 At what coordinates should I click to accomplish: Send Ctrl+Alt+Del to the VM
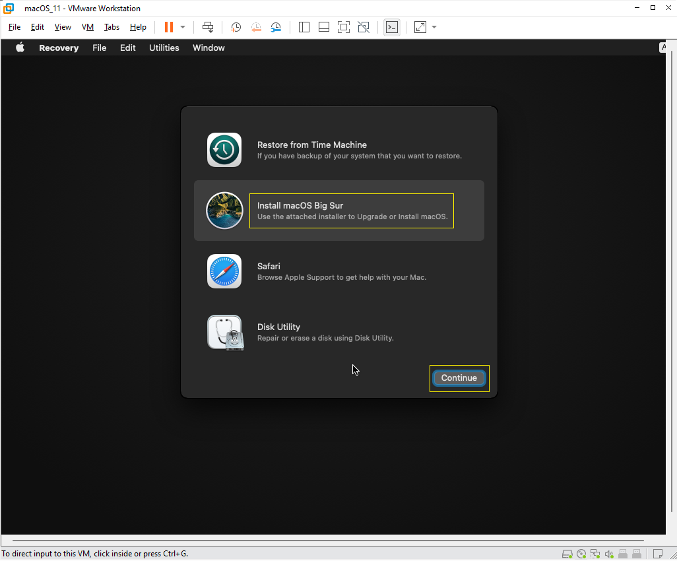click(x=208, y=27)
